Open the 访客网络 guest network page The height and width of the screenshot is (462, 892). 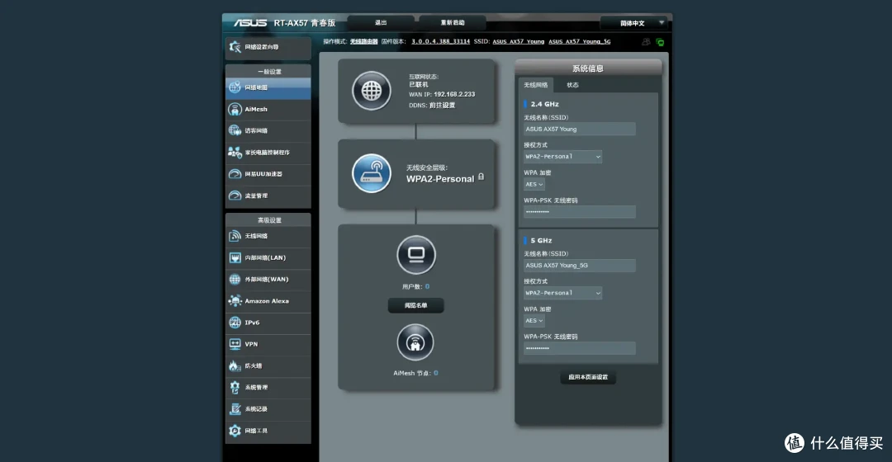pyautogui.click(x=268, y=130)
